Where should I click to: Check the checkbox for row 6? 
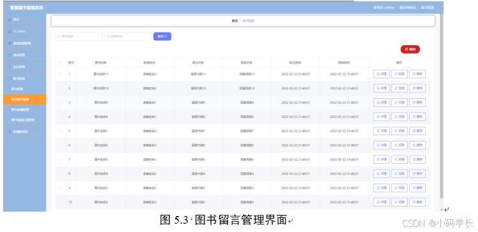pyautogui.click(x=61, y=145)
